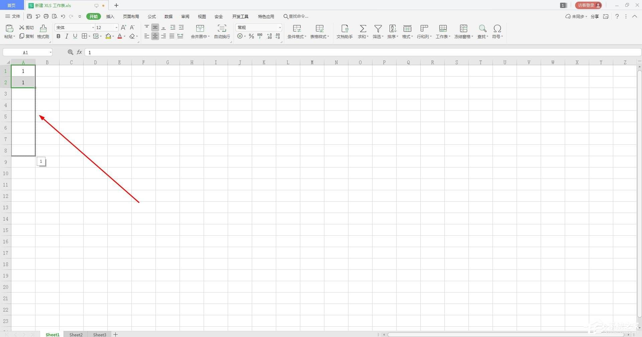The image size is (642, 337).
Task: Click the Share (分享) button
Action: click(x=595, y=16)
